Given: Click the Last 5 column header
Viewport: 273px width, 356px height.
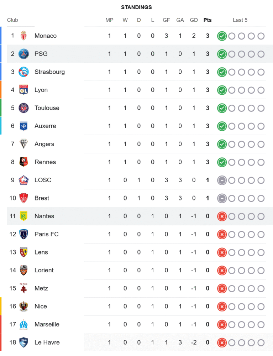Looking at the screenshot, I should 240,20.
